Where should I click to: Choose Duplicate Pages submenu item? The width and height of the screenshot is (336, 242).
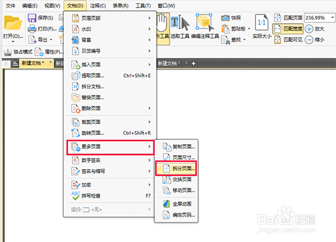[176, 146]
